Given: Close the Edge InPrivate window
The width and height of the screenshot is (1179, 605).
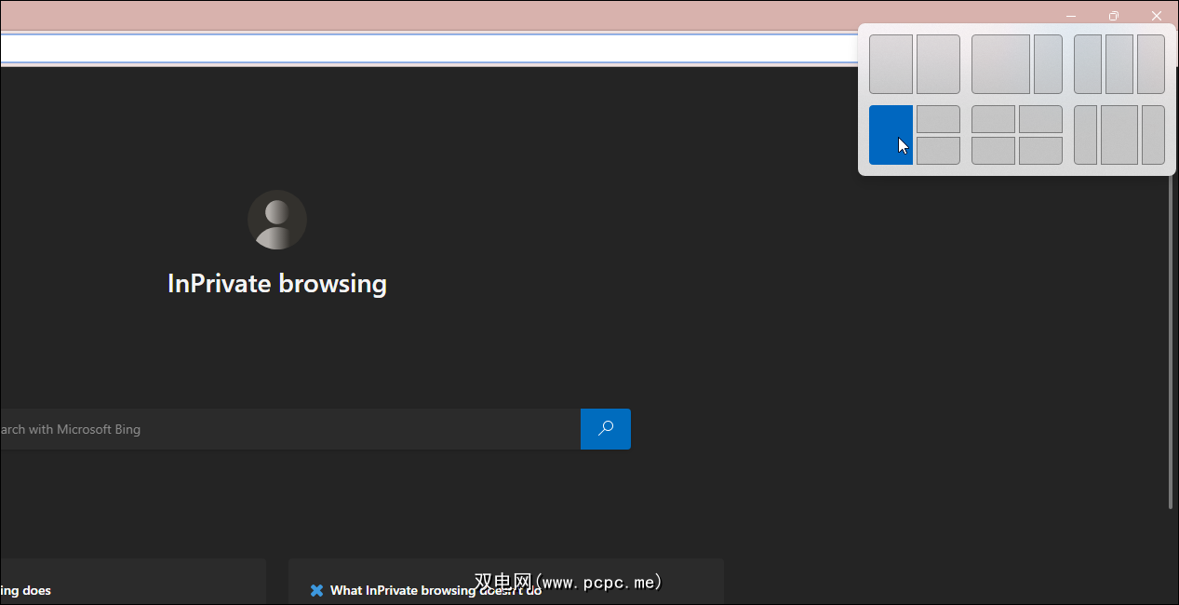Looking at the screenshot, I should coord(1157,16).
